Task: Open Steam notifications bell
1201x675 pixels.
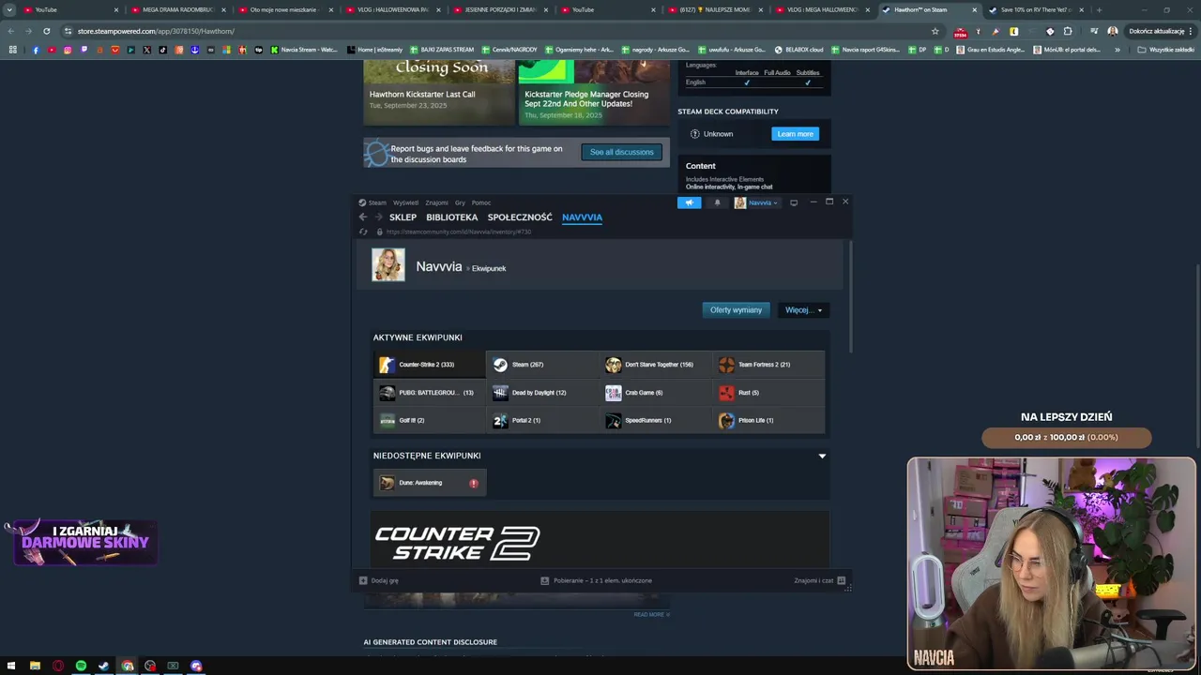Action: (718, 202)
